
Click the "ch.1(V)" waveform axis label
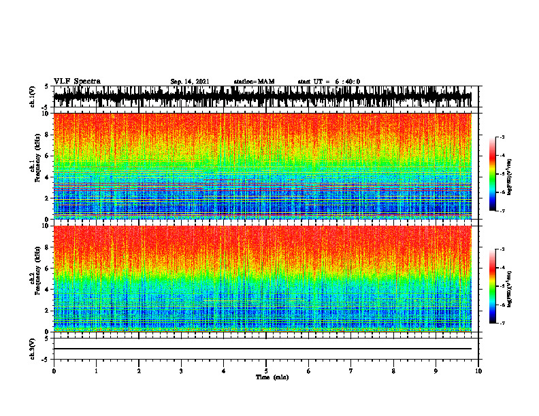coord(33,97)
